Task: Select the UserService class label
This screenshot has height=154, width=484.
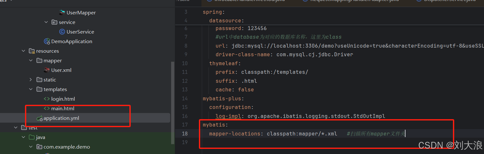Action: click(80, 32)
